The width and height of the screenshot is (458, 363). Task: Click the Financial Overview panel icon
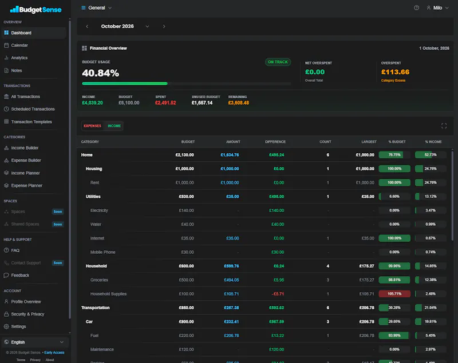pos(84,48)
